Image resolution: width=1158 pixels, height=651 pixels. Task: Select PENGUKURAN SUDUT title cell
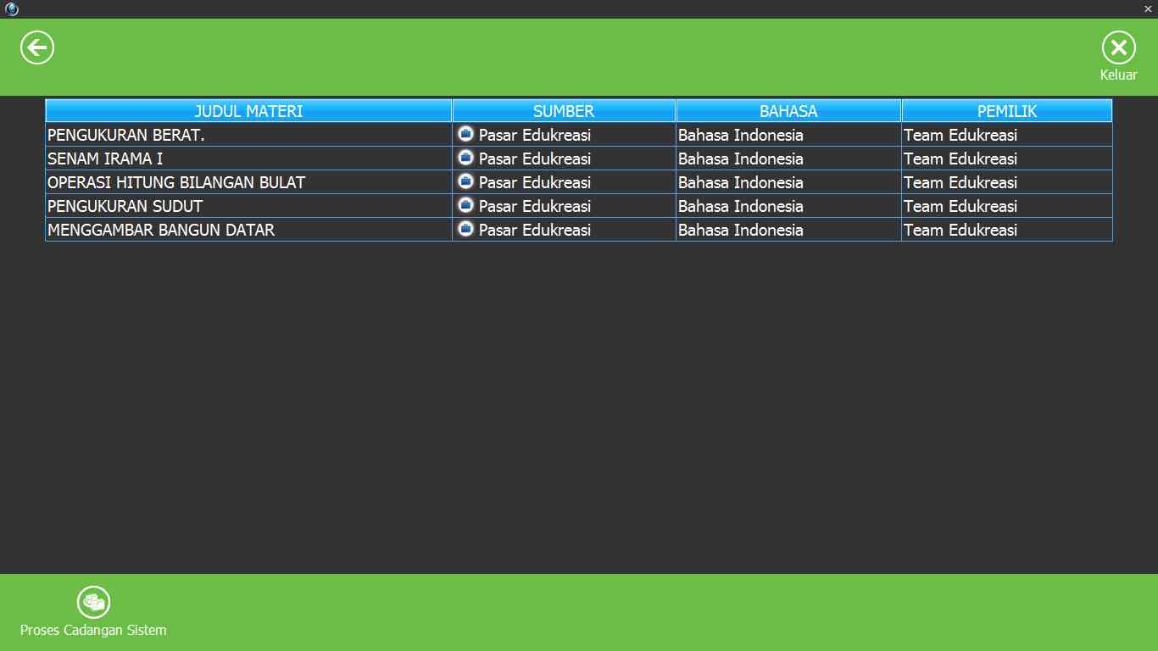click(248, 206)
